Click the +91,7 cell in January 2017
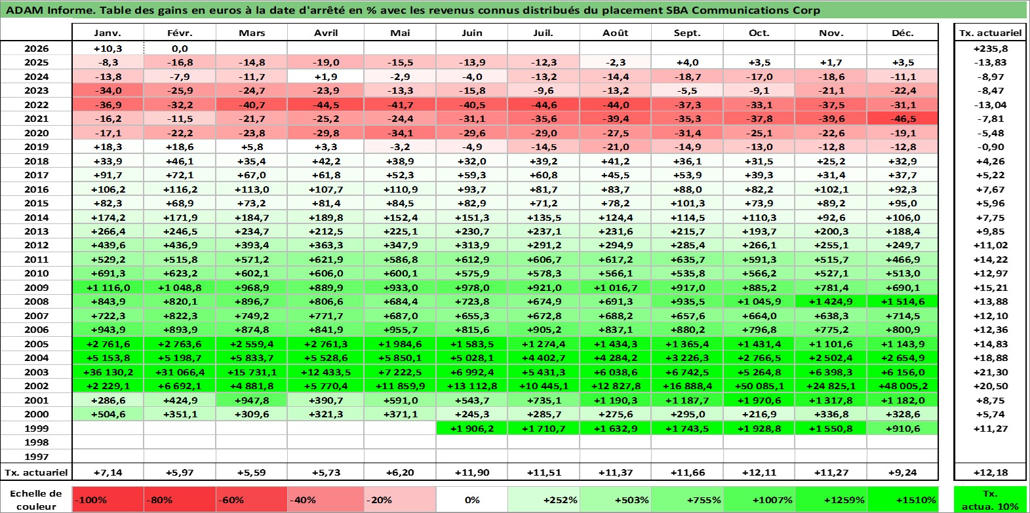The width and height of the screenshot is (1030, 513). click(108, 175)
